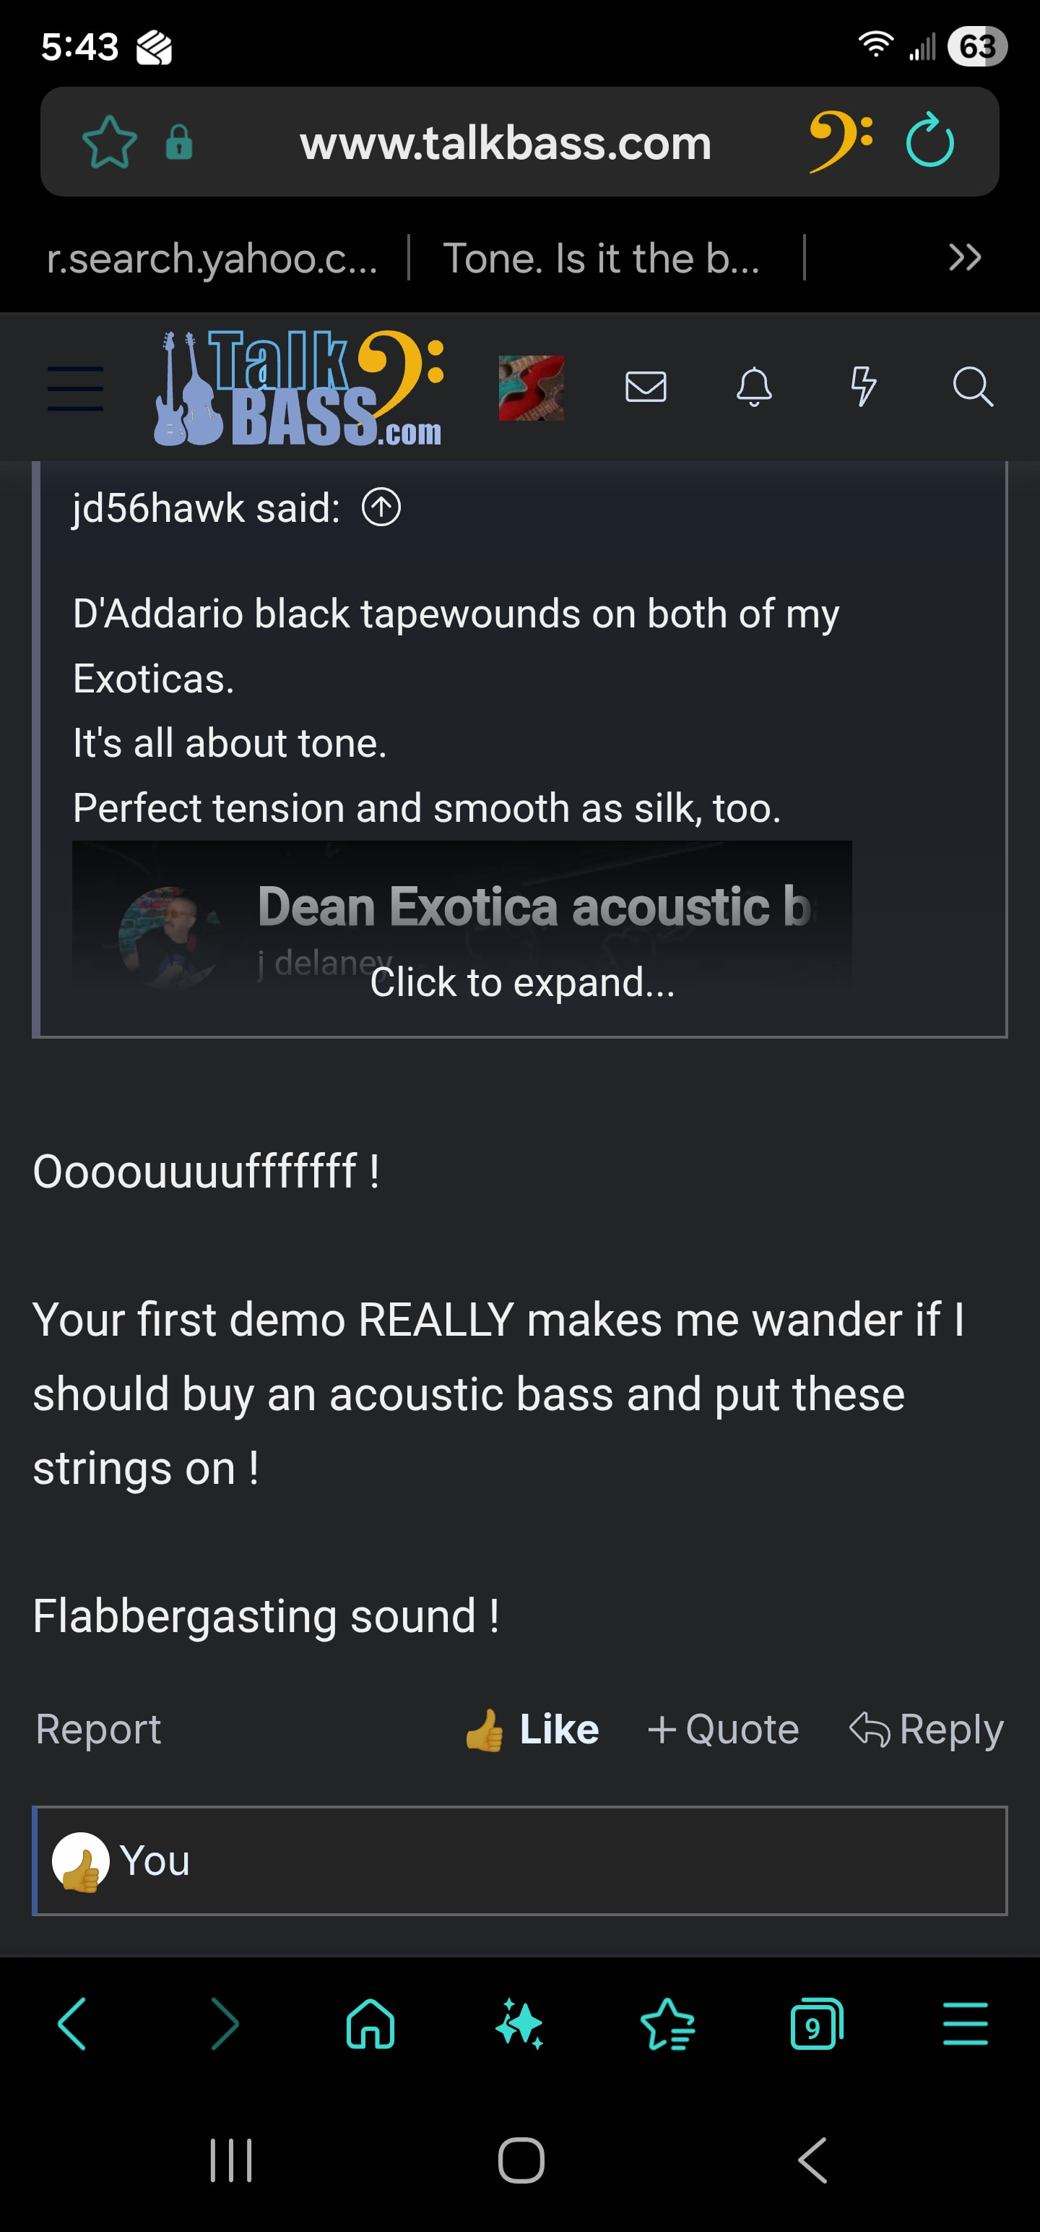Tap the www.talkbass.com address field
The height and width of the screenshot is (2232, 1040).
coord(506,143)
